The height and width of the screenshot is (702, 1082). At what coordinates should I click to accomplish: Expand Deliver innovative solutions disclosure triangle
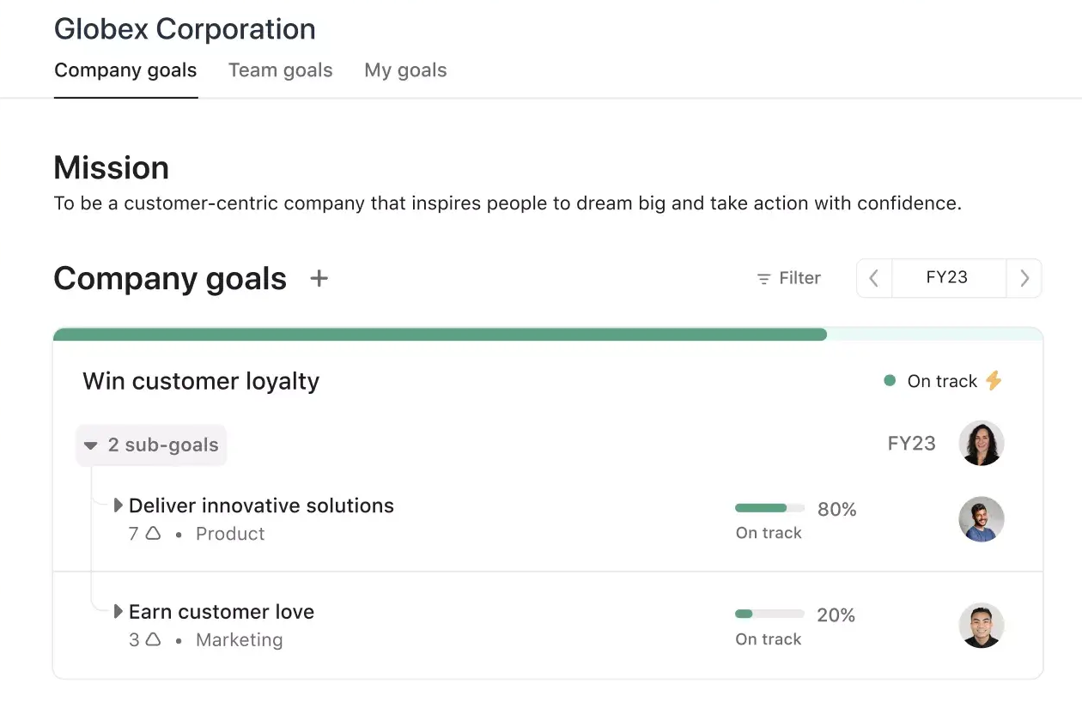coord(119,505)
